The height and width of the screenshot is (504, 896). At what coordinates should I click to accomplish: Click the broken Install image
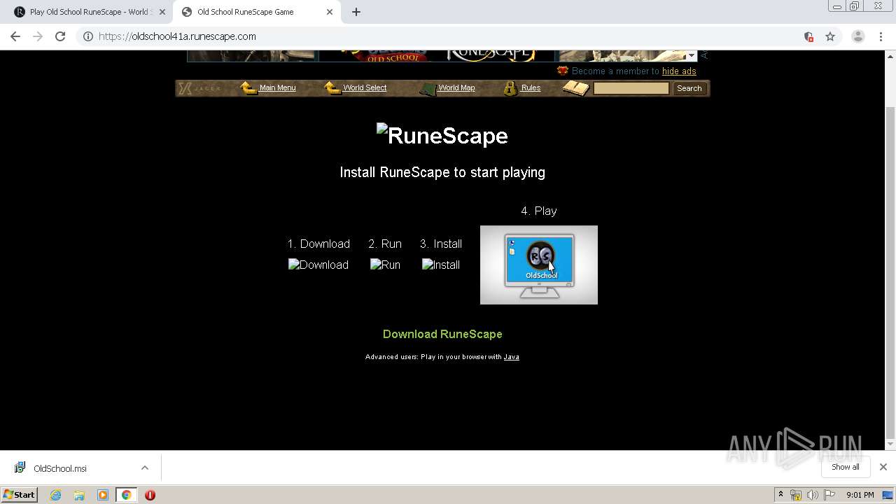pos(441,265)
